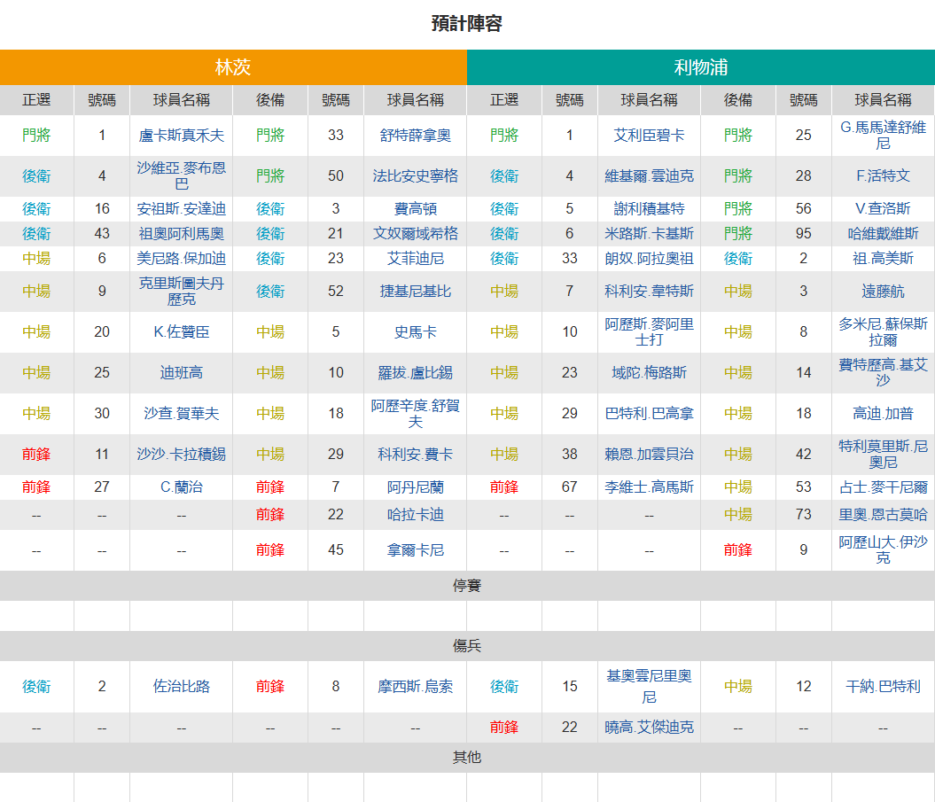Open the 拿爾卡尼 player page
The image size is (935, 802).
415,550
